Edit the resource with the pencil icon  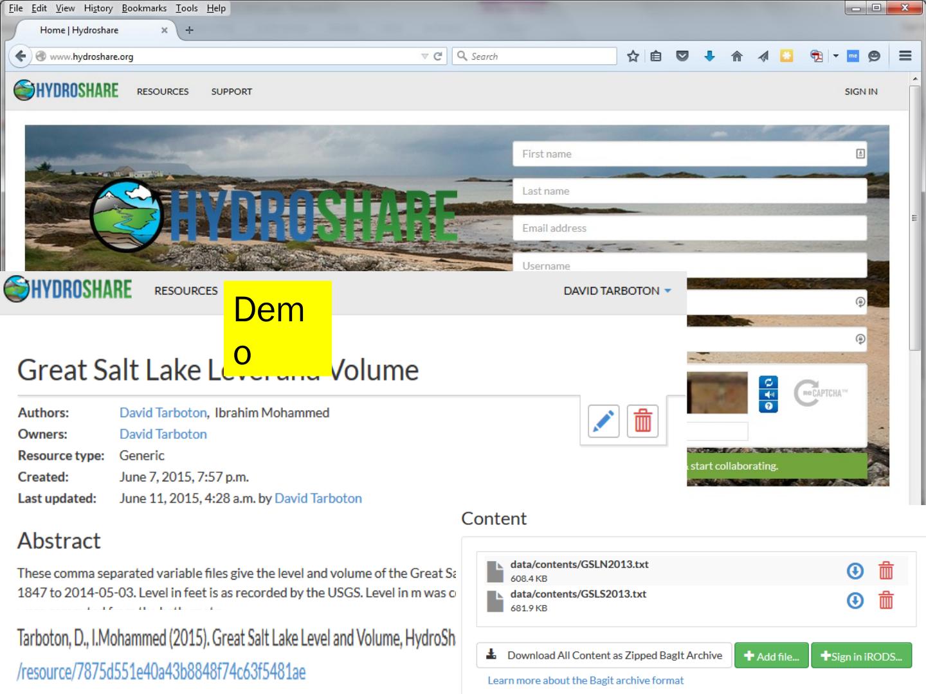click(604, 422)
